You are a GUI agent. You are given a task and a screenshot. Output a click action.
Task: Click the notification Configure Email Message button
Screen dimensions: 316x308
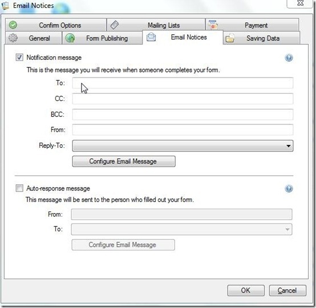(x=124, y=161)
